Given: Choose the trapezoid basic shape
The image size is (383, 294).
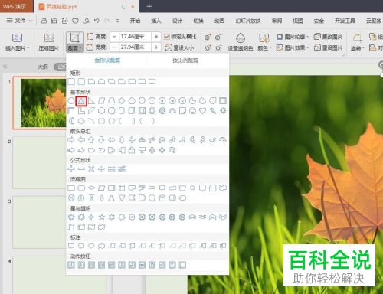Looking at the screenshot, I should coord(112,101).
